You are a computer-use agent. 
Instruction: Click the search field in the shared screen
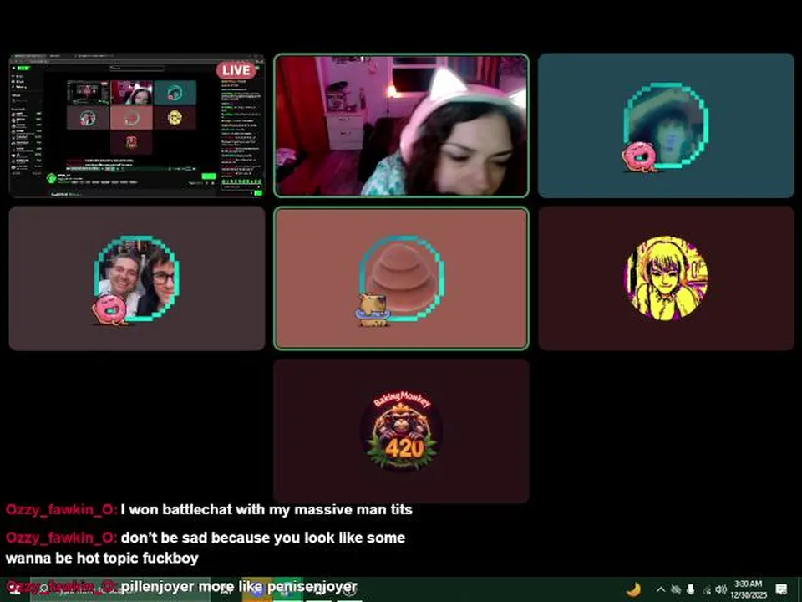pos(137,68)
